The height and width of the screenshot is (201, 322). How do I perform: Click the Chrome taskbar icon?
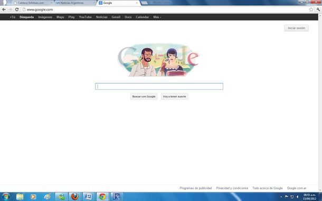coord(102,197)
